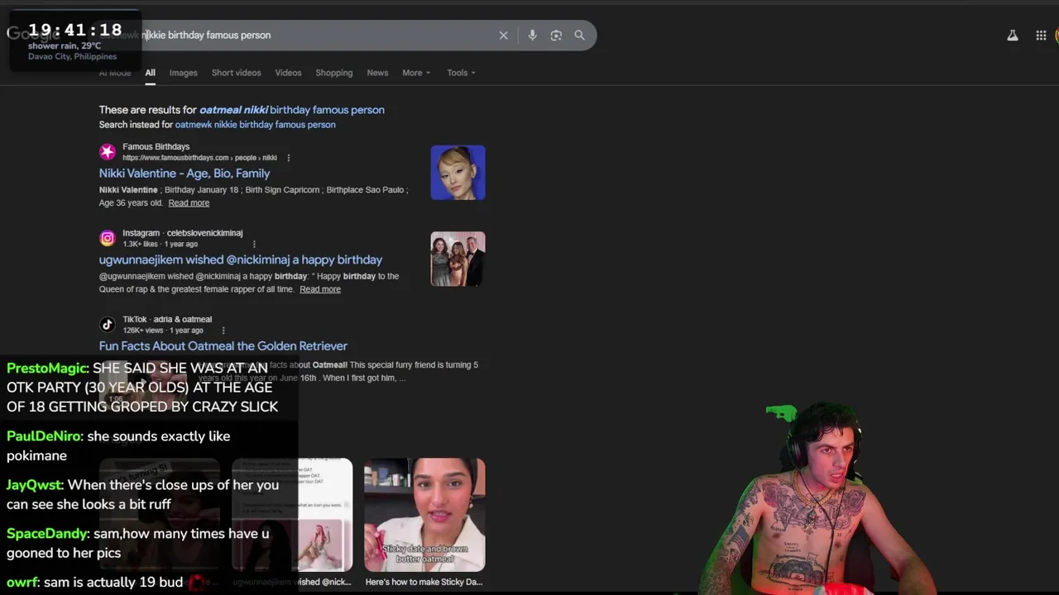1059x595 pixels.
Task: Click JayQwst username in chat overlay
Action: point(34,485)
